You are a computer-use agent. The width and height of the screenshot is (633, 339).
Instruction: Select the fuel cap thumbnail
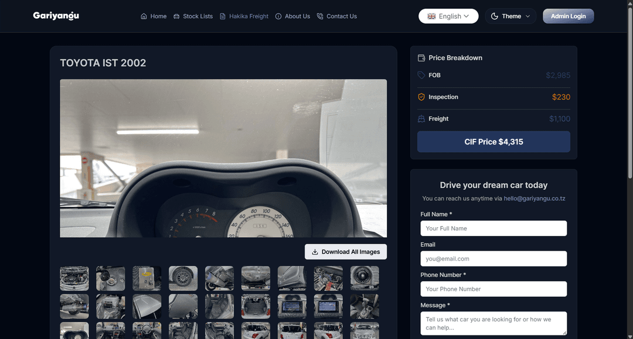pos(111,278)
